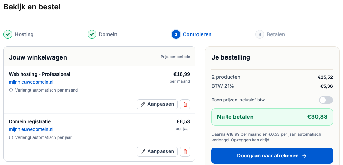Click the Domein step green checkmark icon

click(92, 34)
